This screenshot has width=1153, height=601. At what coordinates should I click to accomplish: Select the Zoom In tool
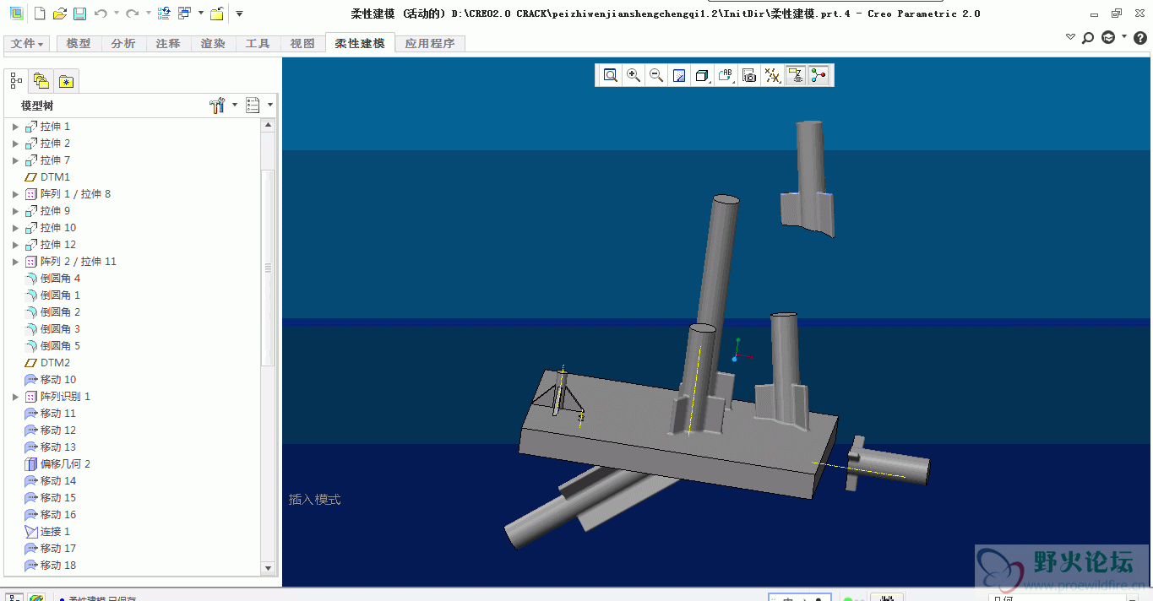click(x=633, y=75)
